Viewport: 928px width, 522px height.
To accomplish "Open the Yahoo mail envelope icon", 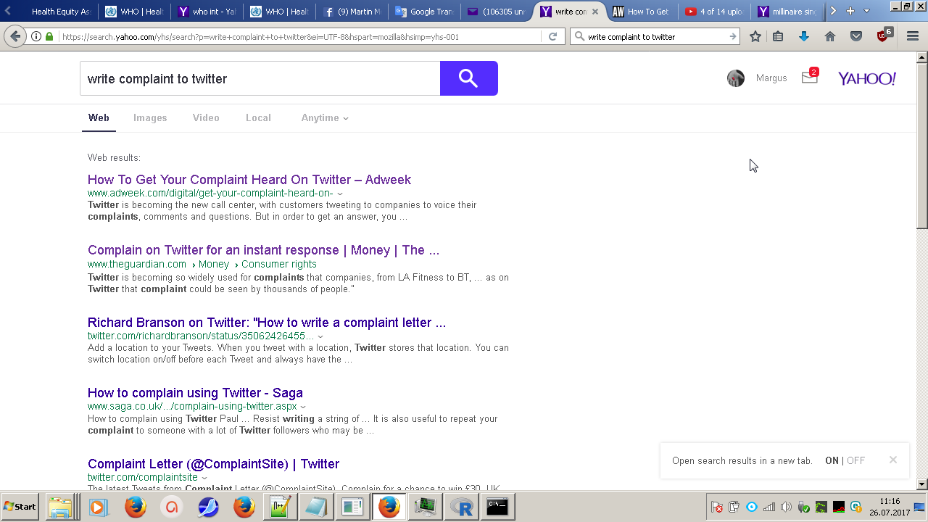I will click(x=809, y=77).
